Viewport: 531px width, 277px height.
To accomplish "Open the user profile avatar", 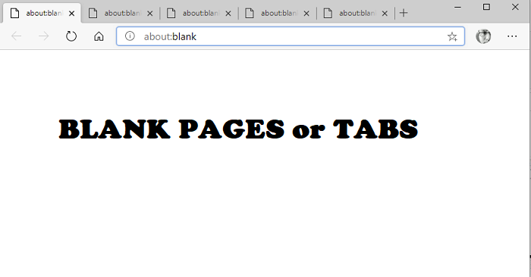I will tap(483, 36).
